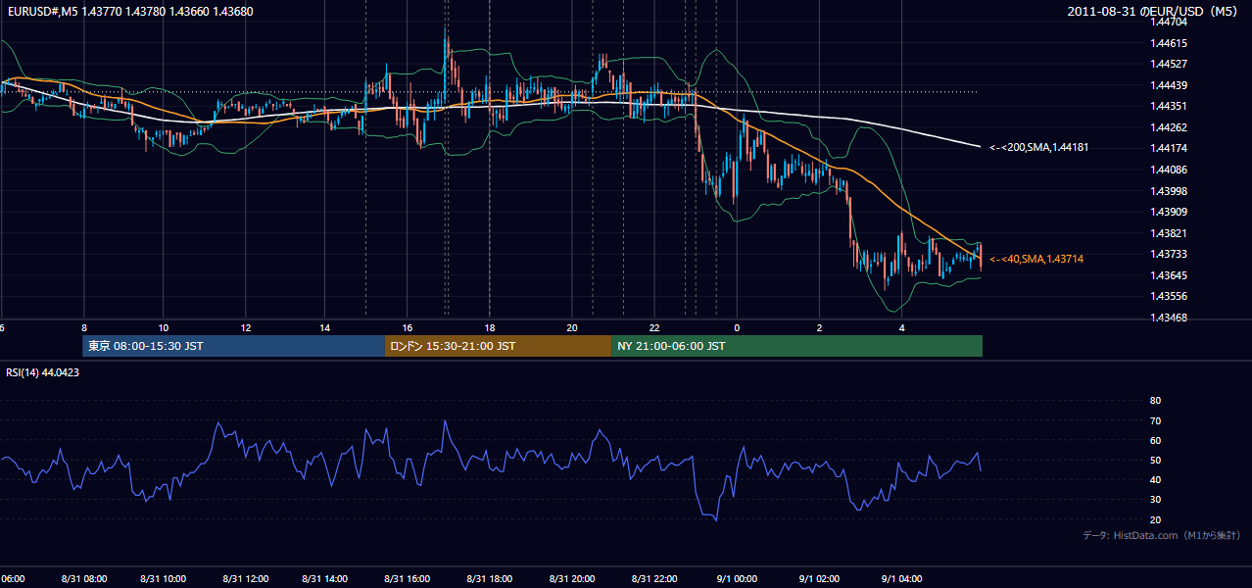Click the RSI 70 level label
The width and height of the screenshot is (1252, 588).
1155,420
